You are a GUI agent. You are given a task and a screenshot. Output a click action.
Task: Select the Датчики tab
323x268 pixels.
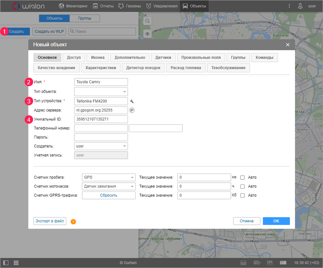pos(163,57)
